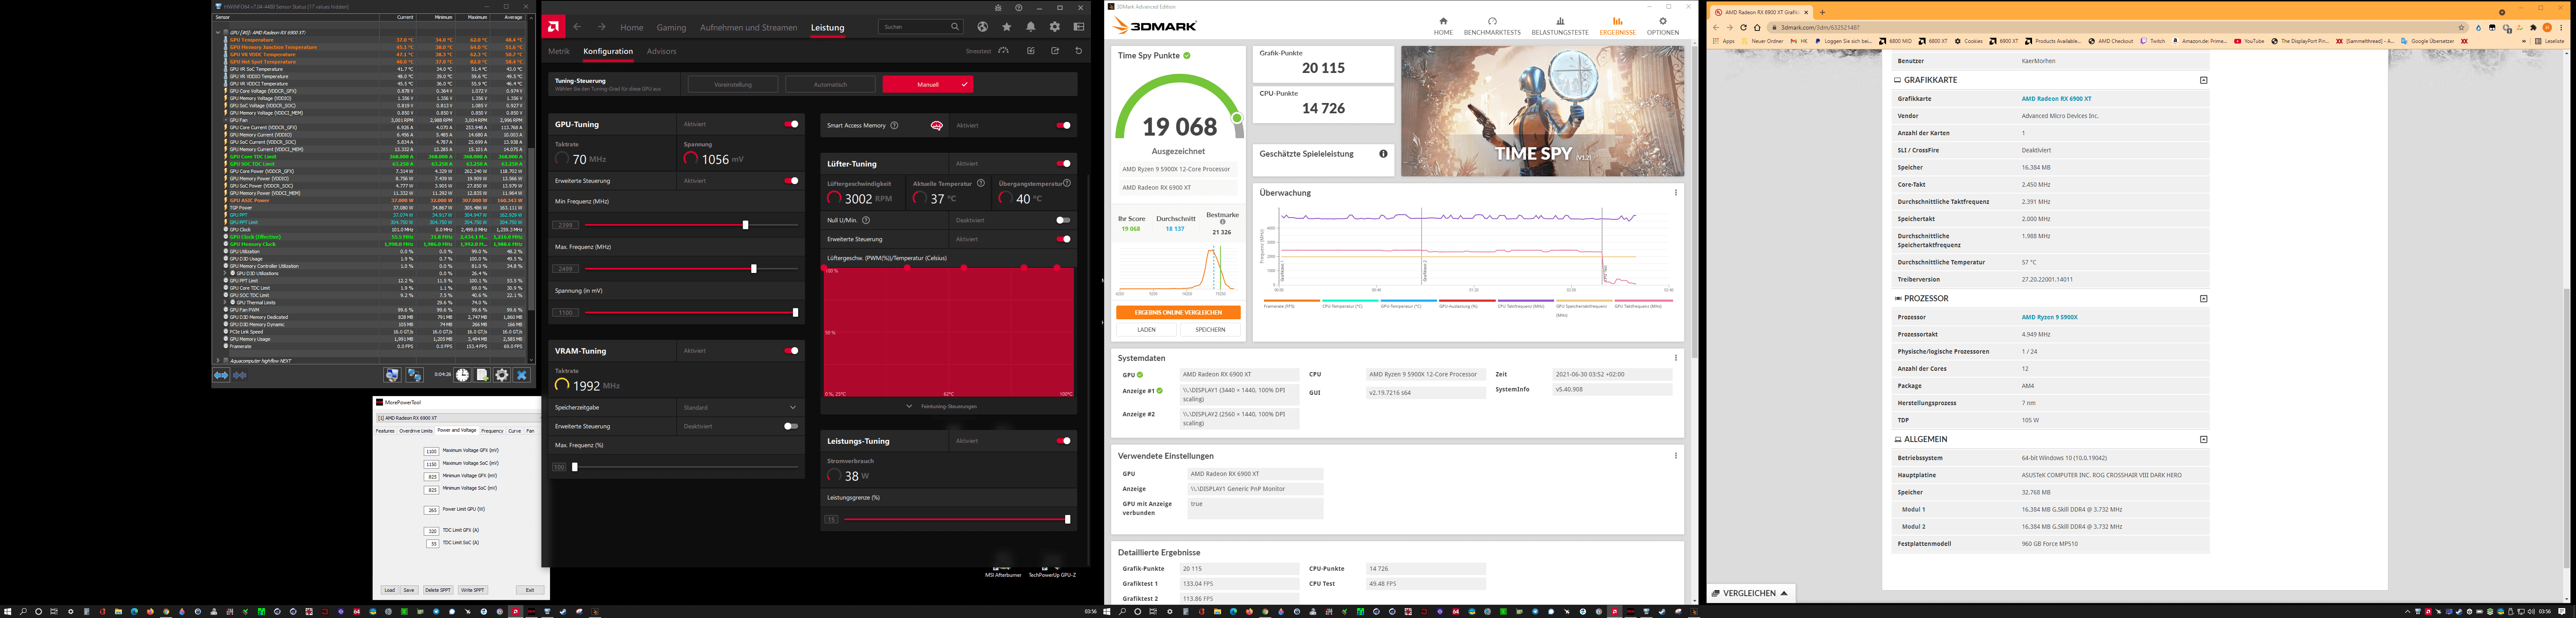Open Radeon notifications bell
This screenshot has width=2576, height=618.
pos(1030,27)
